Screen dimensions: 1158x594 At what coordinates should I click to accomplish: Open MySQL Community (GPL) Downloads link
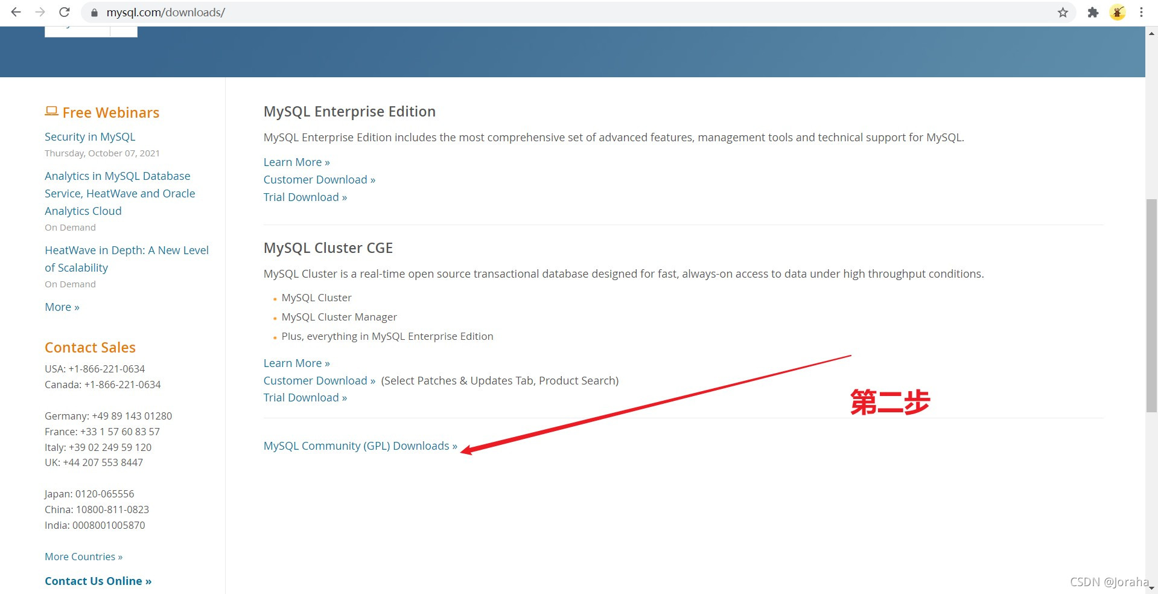(x=360, y=446)
